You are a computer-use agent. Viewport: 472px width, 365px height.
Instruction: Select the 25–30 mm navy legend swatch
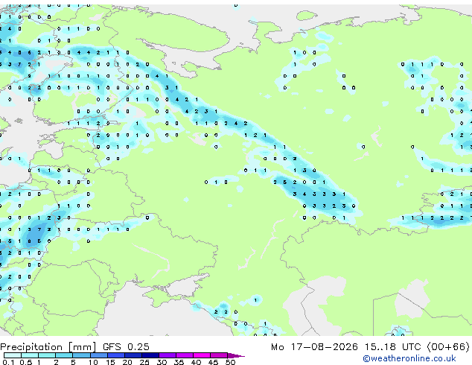point(150,355)
